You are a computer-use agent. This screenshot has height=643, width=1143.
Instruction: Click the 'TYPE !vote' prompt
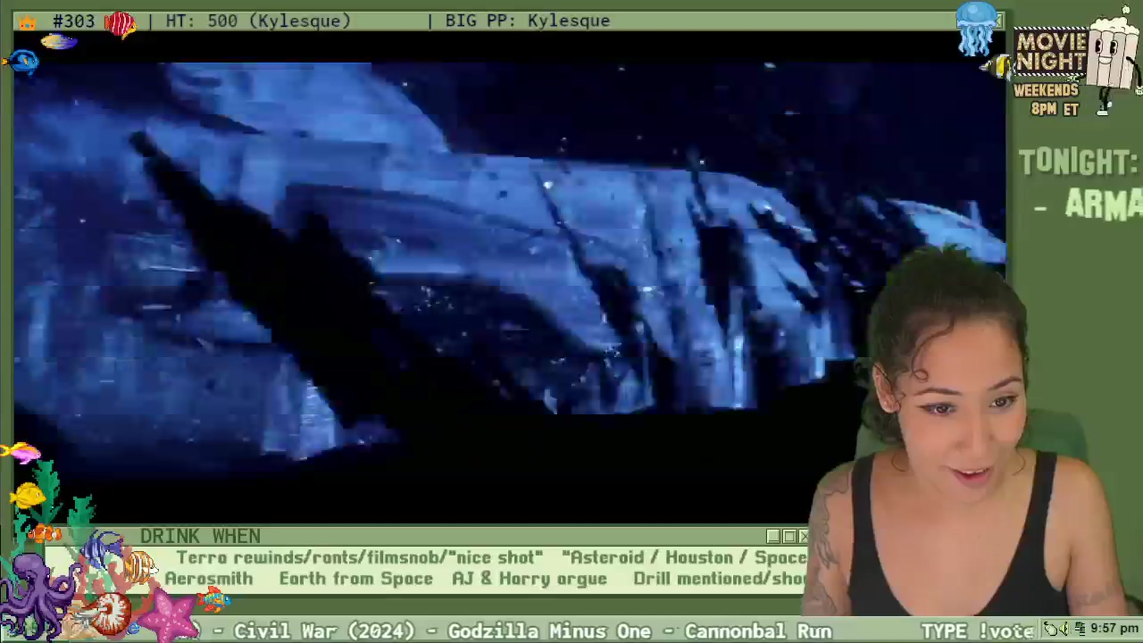977,631
